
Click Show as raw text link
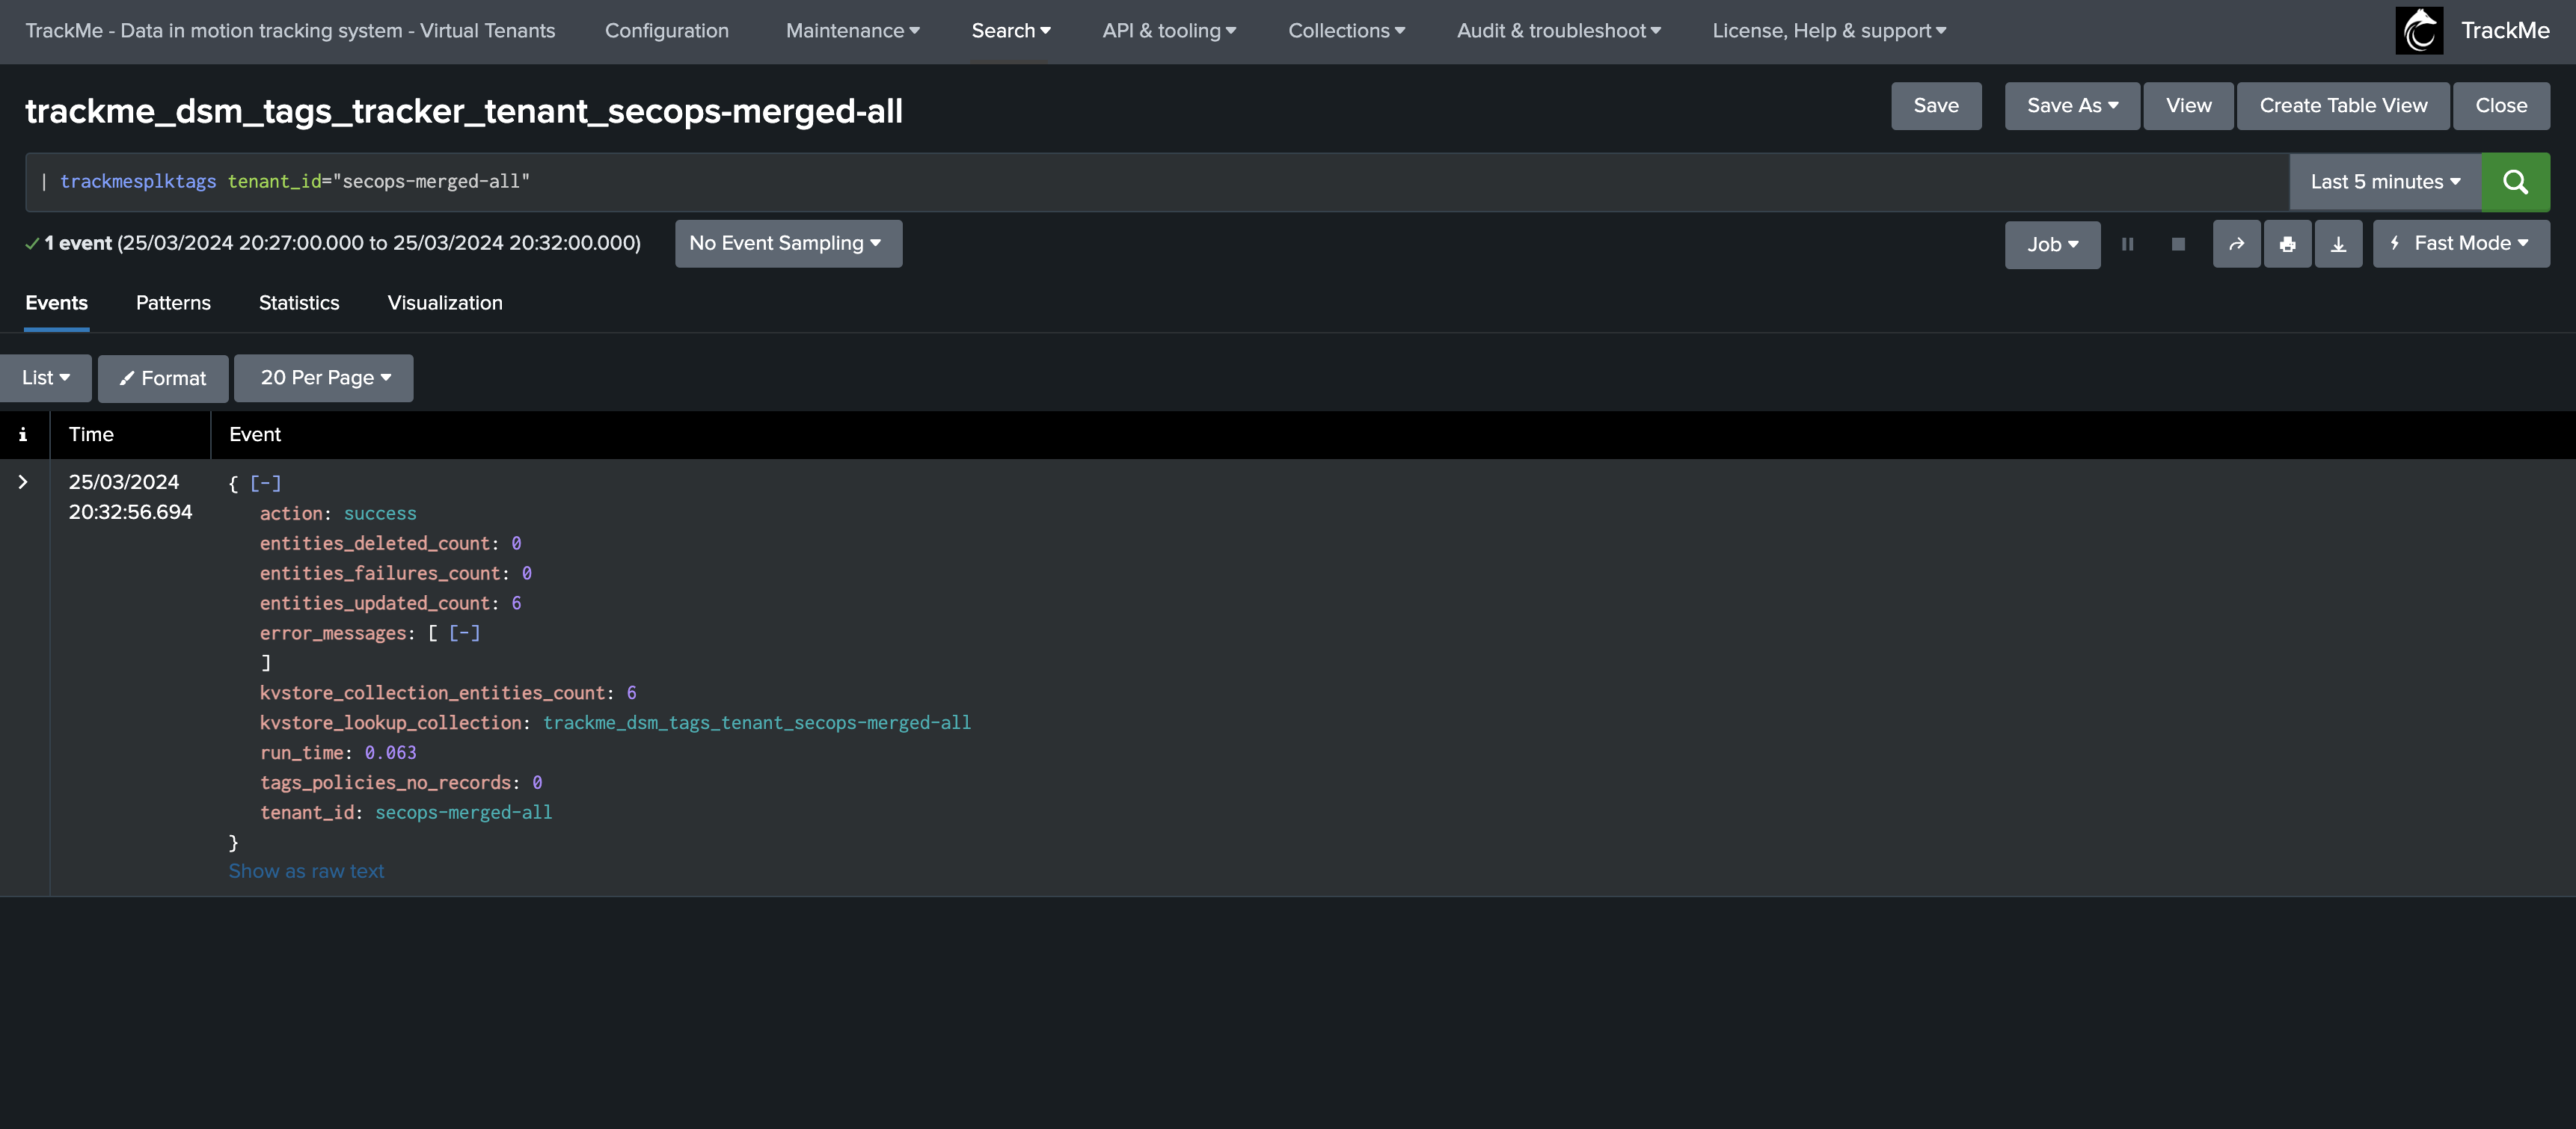coord(306,871)
